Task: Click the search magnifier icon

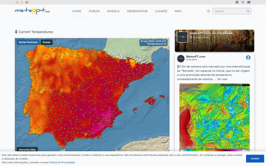Action: (x=248, y=11)
